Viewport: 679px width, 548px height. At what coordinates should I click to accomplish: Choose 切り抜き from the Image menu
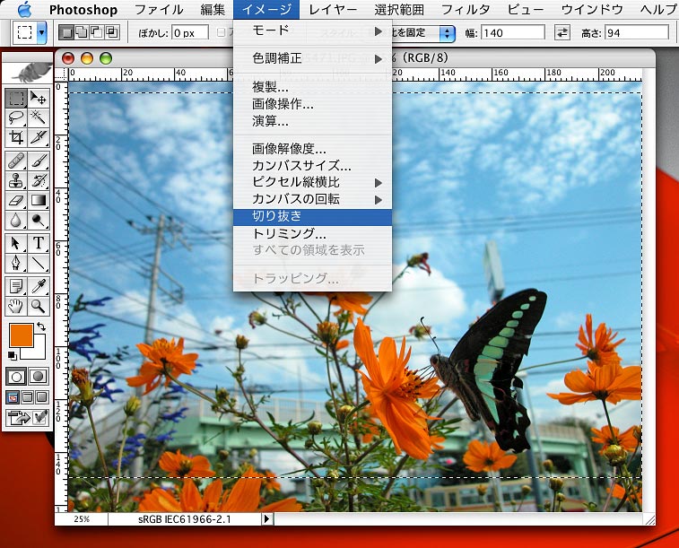click(x=313, y=216)
